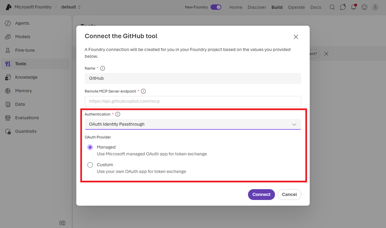Image resolution: width=386 pixels, height=228 pixels.
Task: Click the Connect button
Action: coord(261,195)
